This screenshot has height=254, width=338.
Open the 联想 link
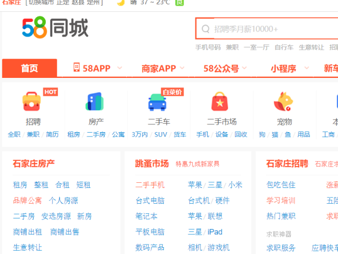click(215, 216)
